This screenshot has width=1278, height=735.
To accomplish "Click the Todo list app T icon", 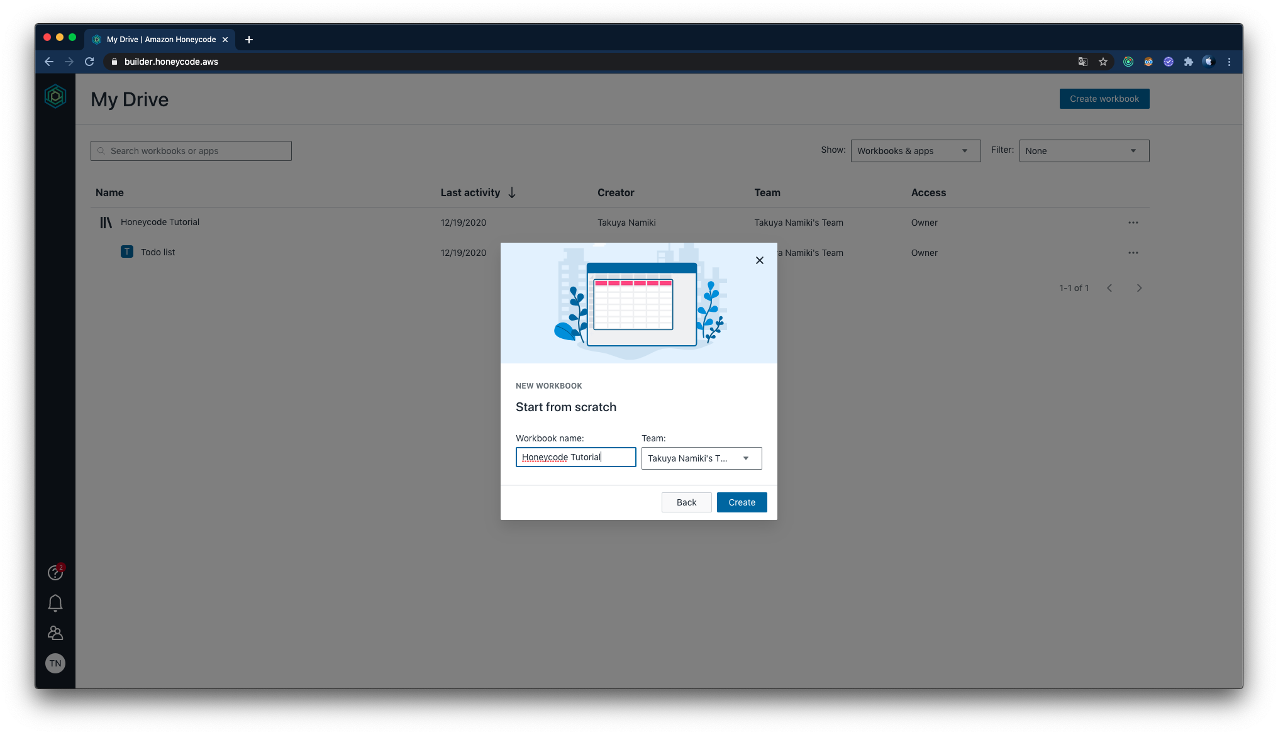I will (127, 252).
